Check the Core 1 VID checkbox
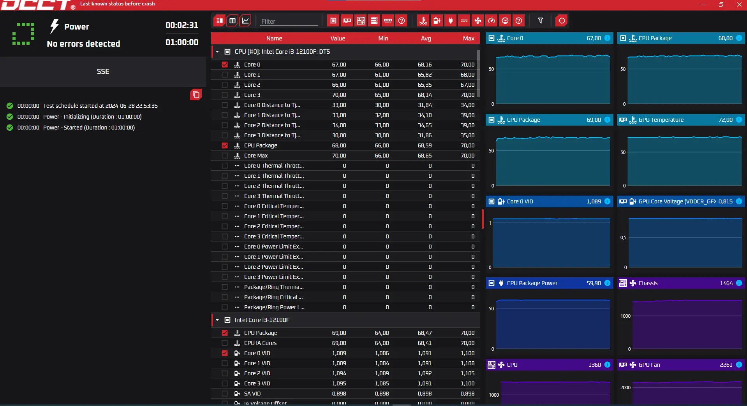This screenshot has width=747, height=406. 225,363
